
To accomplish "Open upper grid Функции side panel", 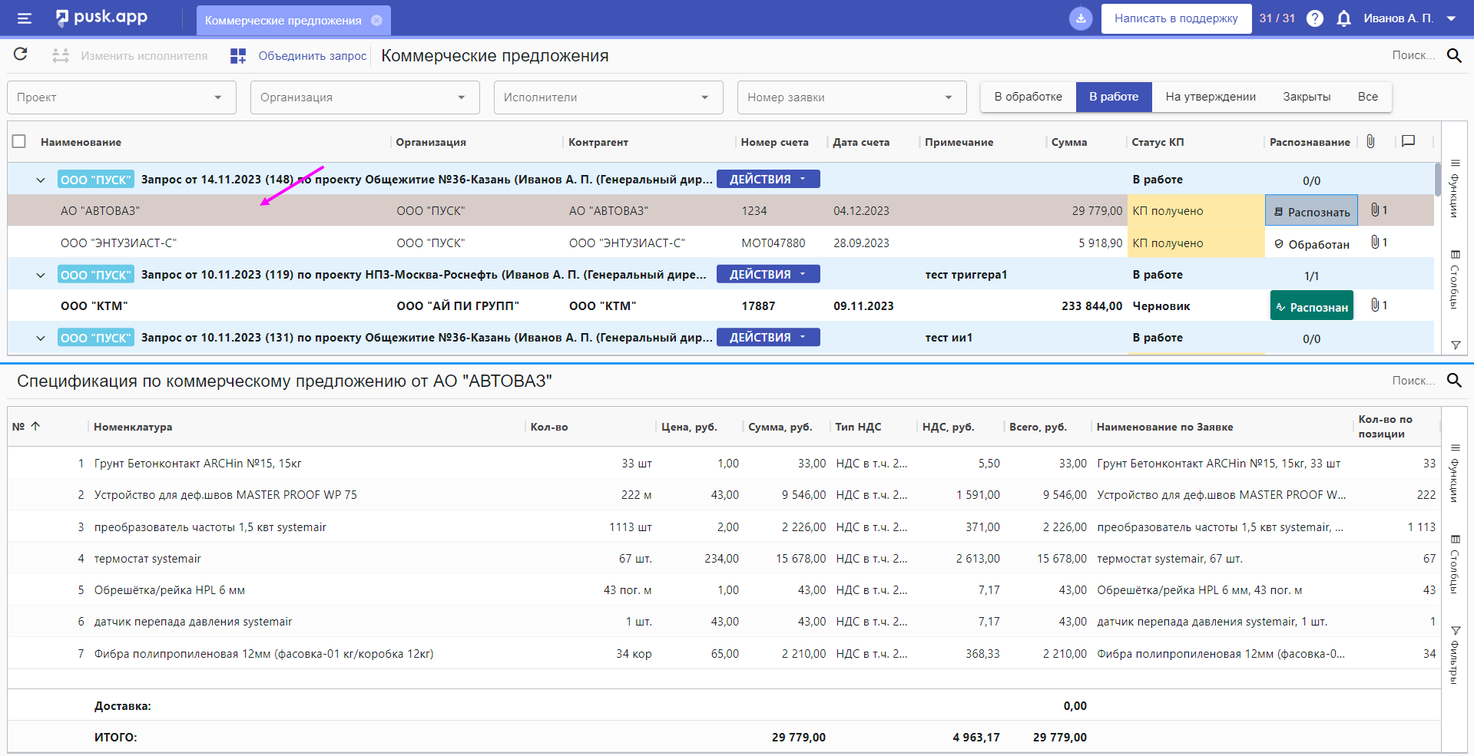I will point(1455,189).
